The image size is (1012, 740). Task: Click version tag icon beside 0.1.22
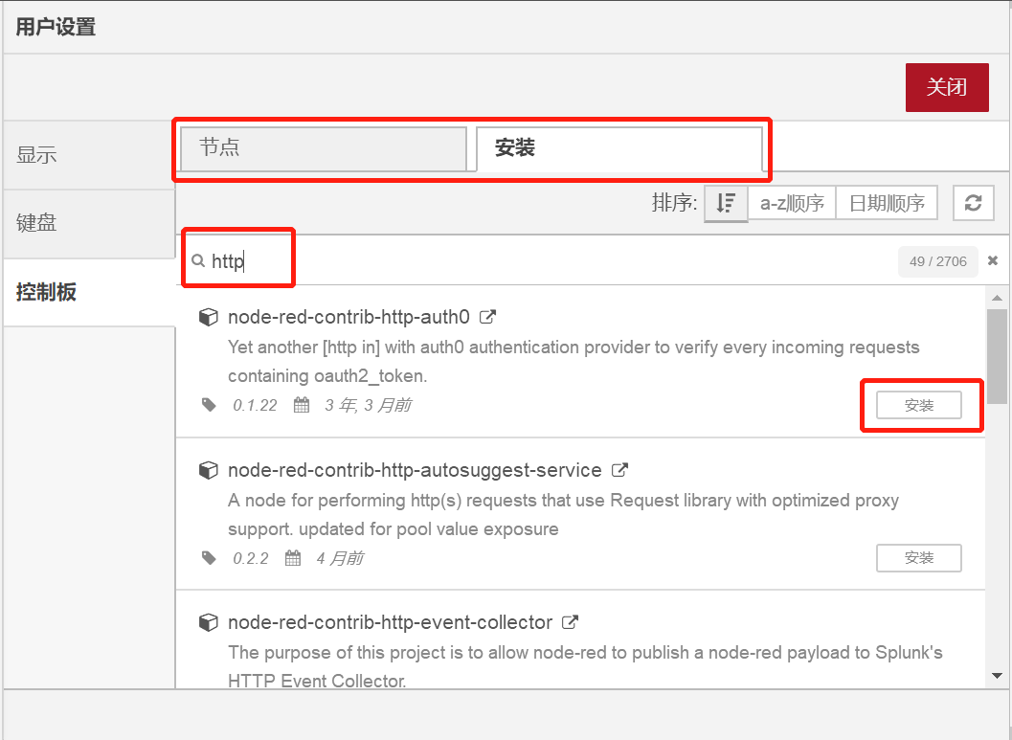pyautogui.click(x=209, y=405)
